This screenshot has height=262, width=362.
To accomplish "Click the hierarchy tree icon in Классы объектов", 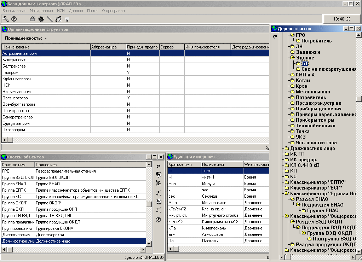I will click(x=159, y=183).
